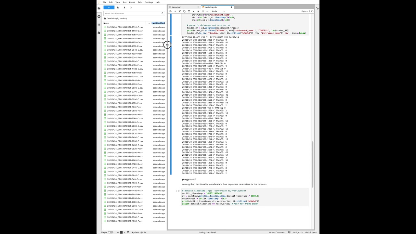The width and height of the screenshot is (416, 234).
Task: Select file 20210424_ETH-30APR21-640-C.csv
Action: pos(134,179)
